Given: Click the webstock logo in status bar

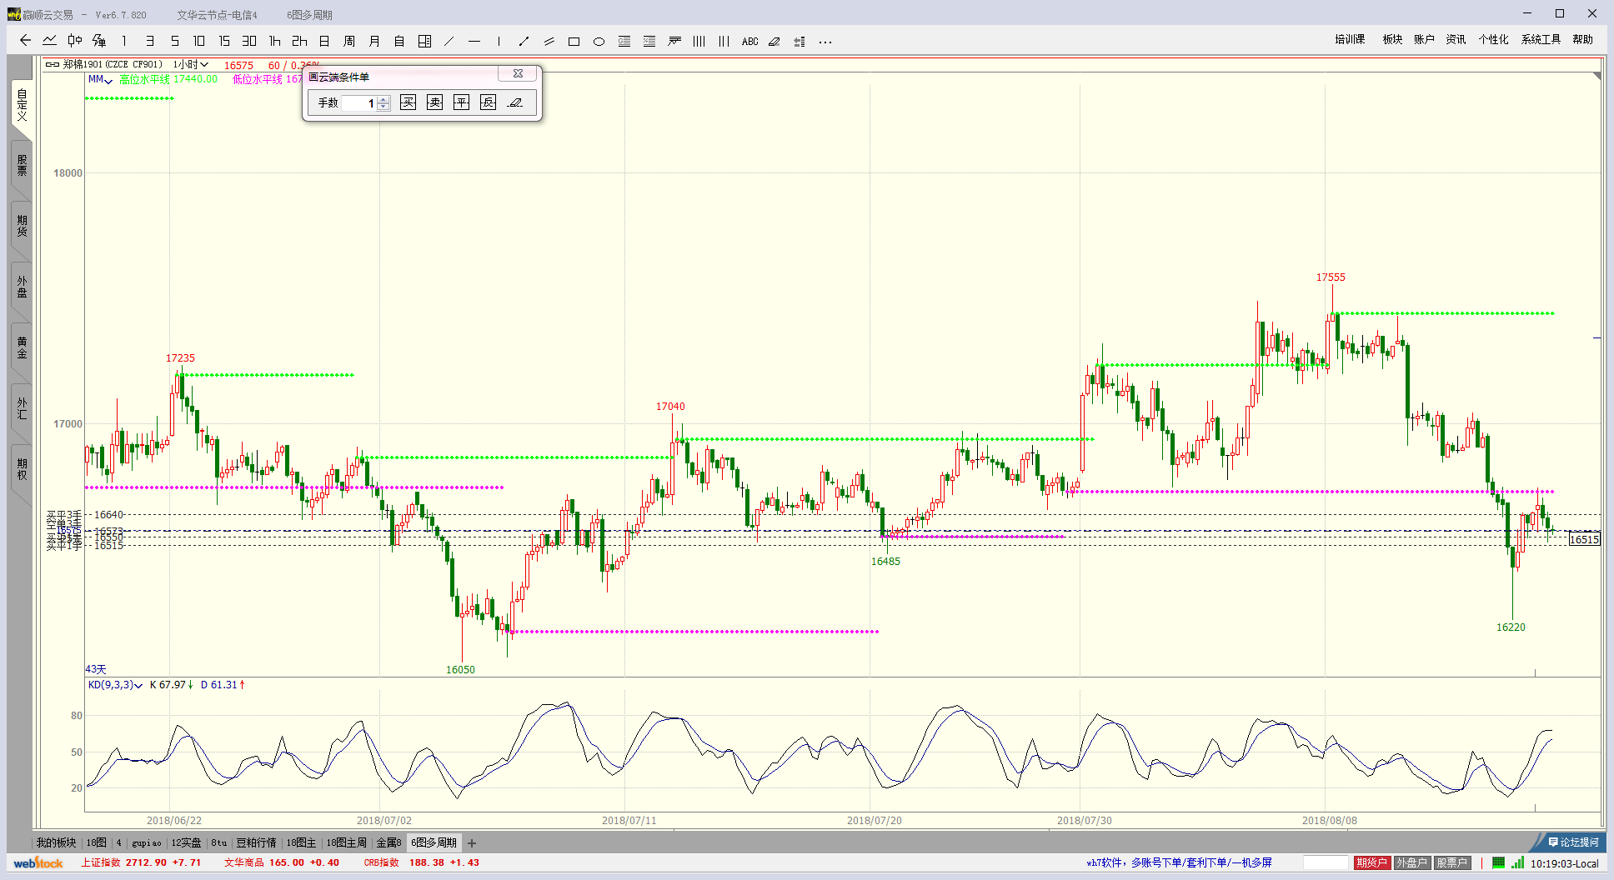Looking at the screenshot, I should pos(38,862).
